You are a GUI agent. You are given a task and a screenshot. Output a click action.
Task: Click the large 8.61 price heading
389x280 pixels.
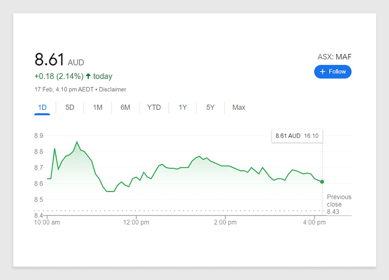[50, 60]
